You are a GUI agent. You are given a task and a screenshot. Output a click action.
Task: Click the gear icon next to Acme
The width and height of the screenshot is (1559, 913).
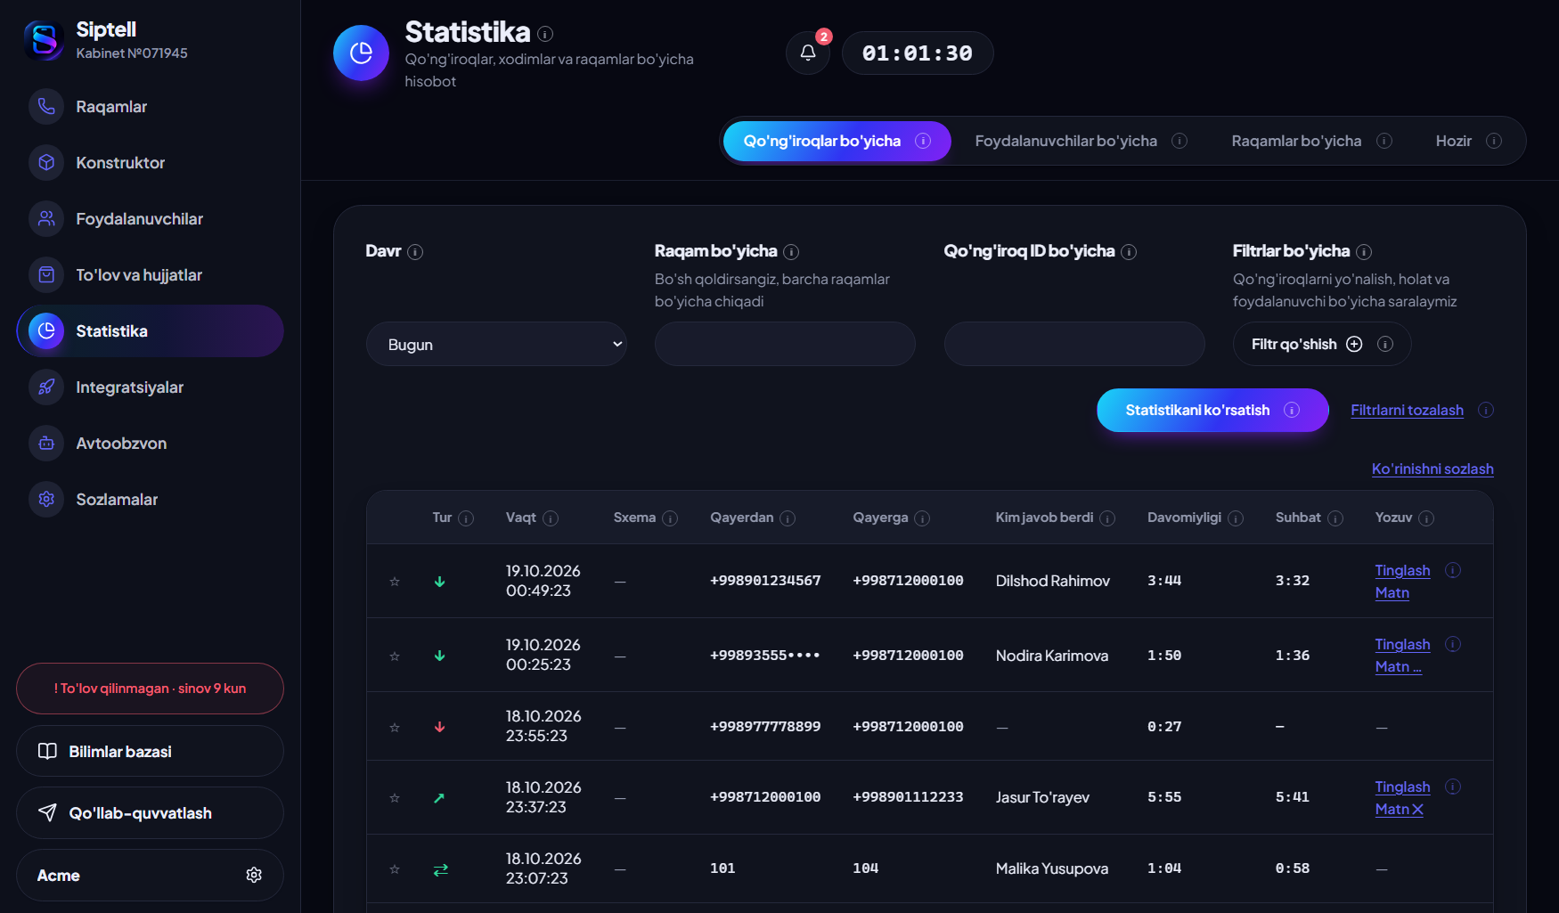pos(254,875)
